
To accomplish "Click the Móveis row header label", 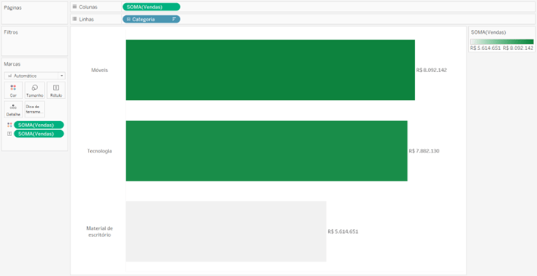I will pyautogui.click(x=99, y=70).
